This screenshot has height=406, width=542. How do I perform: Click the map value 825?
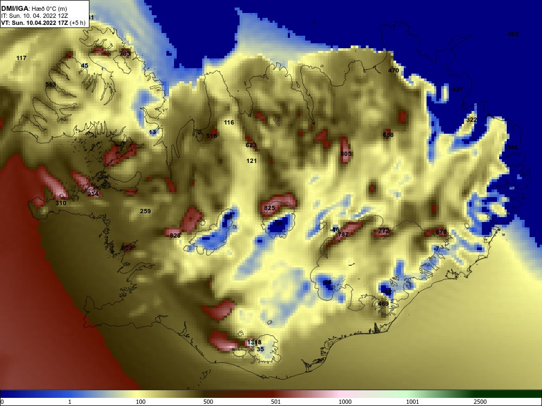(x=269, y=208)
